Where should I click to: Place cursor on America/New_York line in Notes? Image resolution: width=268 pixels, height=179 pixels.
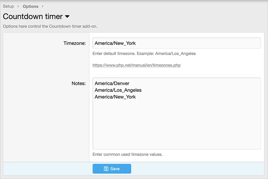[115, 97]
